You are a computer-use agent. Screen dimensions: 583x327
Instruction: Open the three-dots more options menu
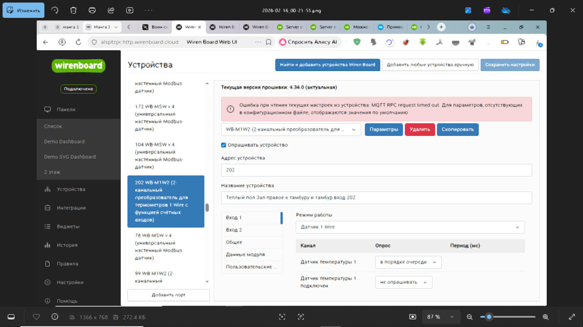coord(149,10)
